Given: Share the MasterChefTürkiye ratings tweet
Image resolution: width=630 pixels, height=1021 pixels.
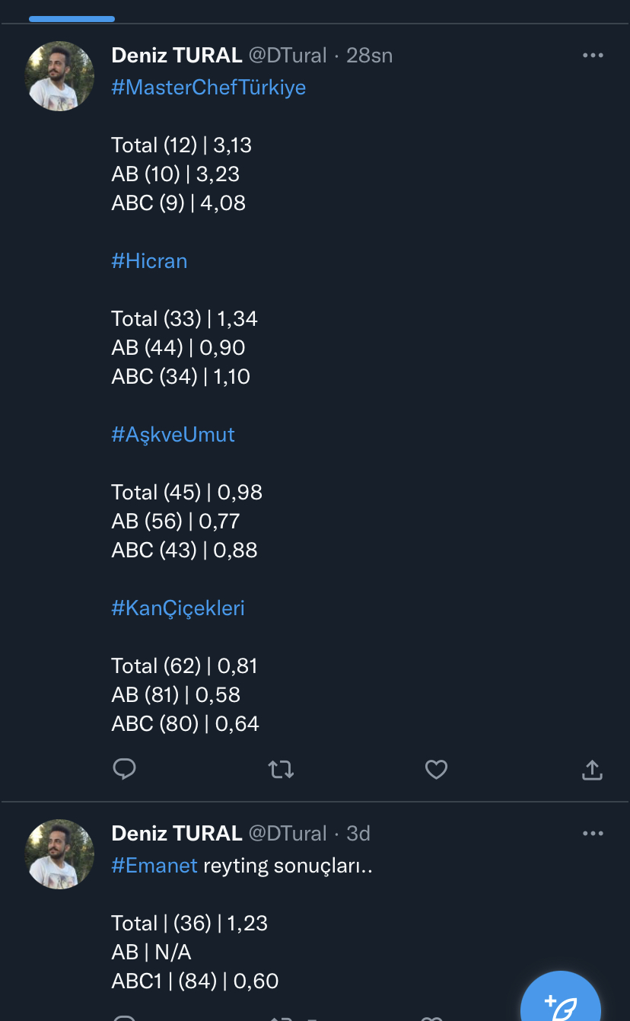Looking at the screenshot, I should 592,770.
